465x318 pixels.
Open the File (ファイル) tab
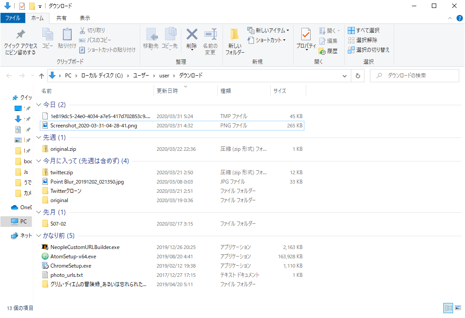pyautogui.click(x=13, y=18)
